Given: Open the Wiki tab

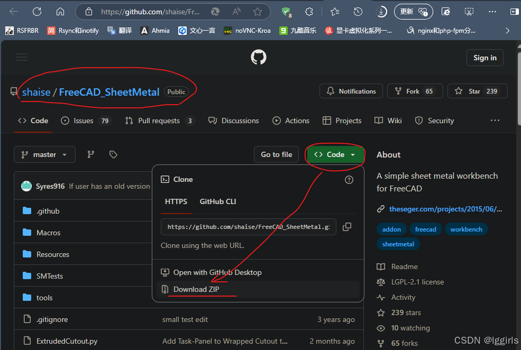Looking at the screenshot, I should click(388, 121).
